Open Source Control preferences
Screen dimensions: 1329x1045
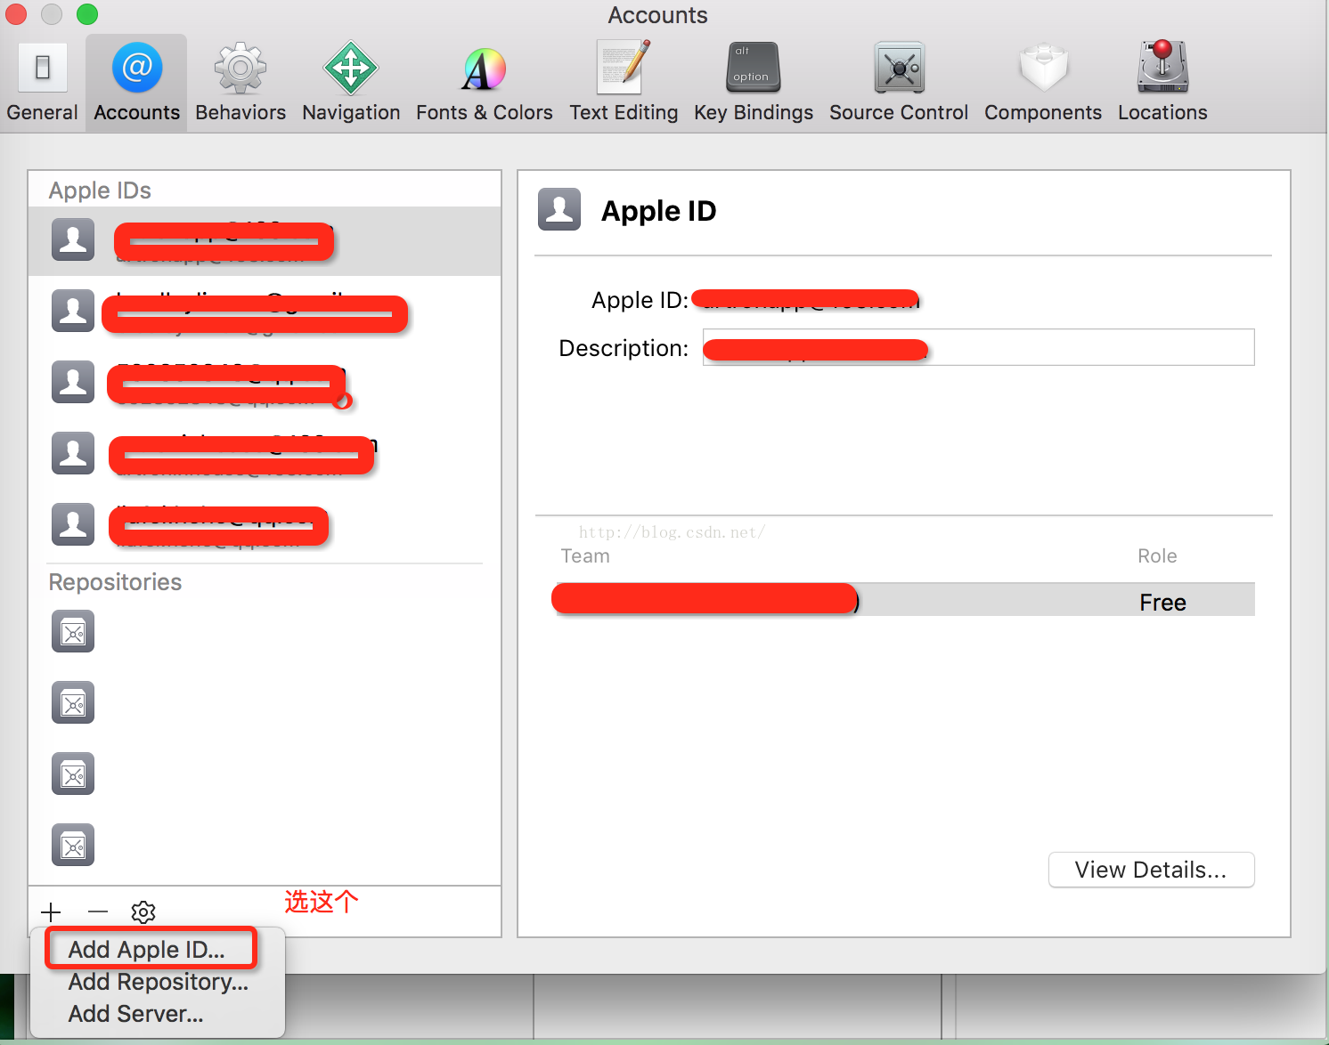click(x=899, y=83)
